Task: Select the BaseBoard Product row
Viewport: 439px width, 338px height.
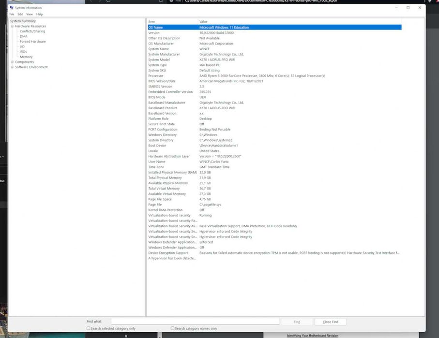Action: [x=274, y=108]
